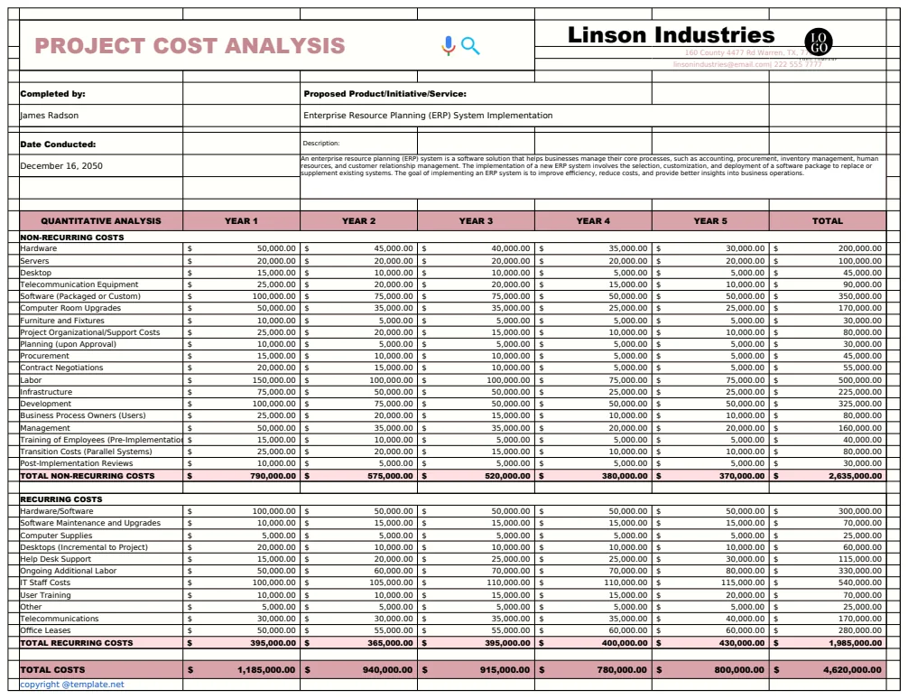Image resolution: width=908 pixels, height=699 pixels.
Task: Select the Post-Implementation Reviews row label
Action: pos(77,463)
